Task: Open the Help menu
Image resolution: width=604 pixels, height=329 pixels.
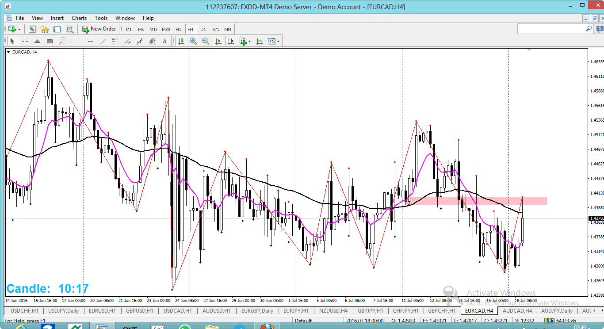Action: (x=148, y=18)
